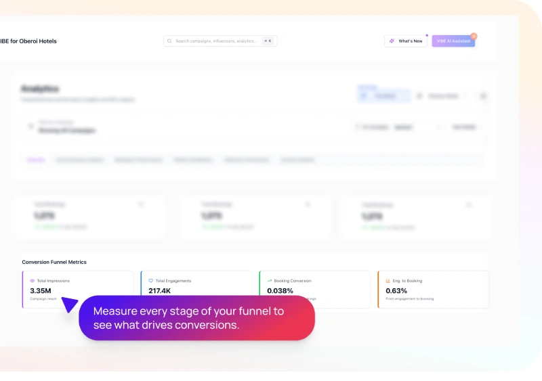Click the ⌘K shortcut badge in search
This screenshot has height=381, width=542.
268,41
